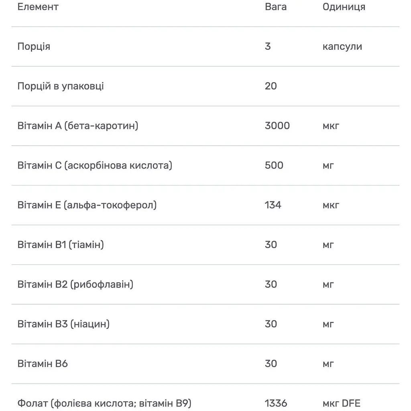Image resolution: width=411 pixels, height=411 pixels.
Task: Select Фолат (фолієва кислота) row label
Action: coord(105,403)
